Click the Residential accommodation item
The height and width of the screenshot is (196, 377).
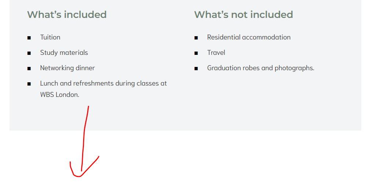[x=249, y=37]
